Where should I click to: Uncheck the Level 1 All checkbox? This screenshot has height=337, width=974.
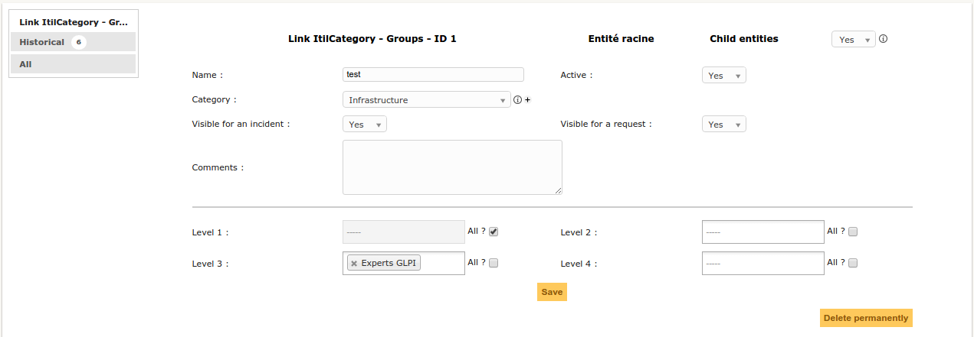tap(494, 232)
